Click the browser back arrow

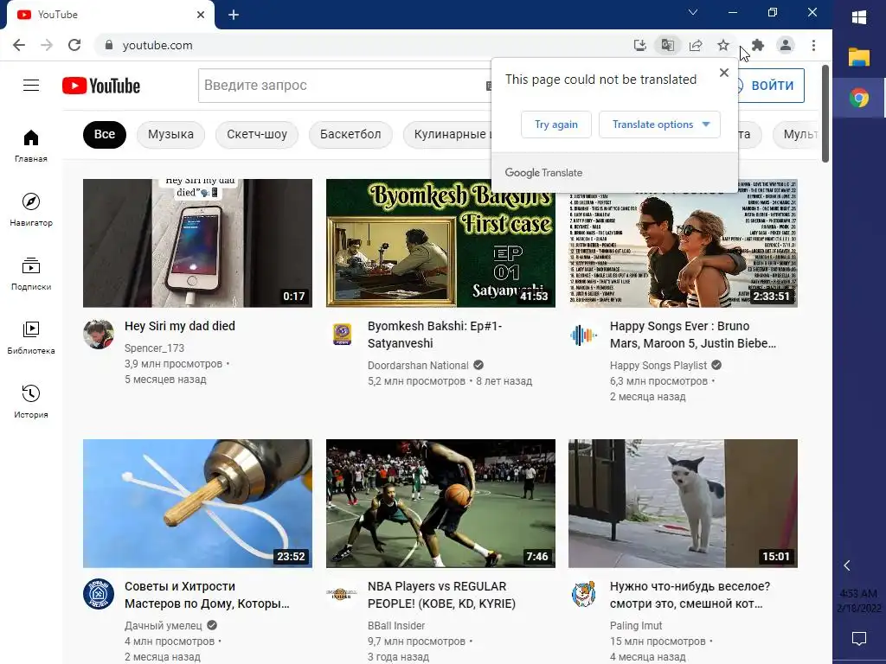(19, 45)
